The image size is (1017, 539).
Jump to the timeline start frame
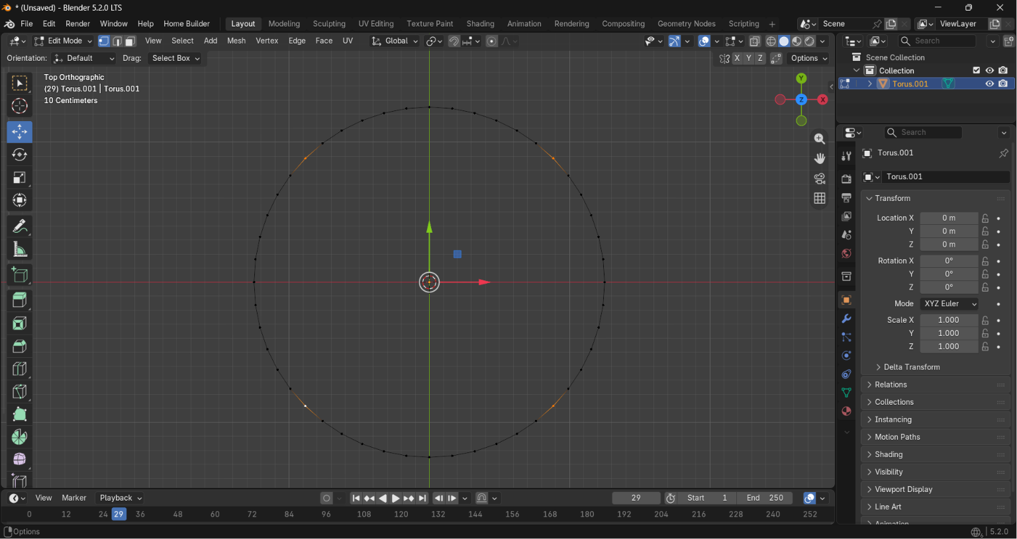coord(356,499)
